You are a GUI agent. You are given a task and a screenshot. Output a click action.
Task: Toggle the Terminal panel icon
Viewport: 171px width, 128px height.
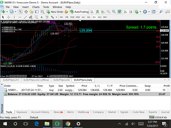click(x=37, y=12)
